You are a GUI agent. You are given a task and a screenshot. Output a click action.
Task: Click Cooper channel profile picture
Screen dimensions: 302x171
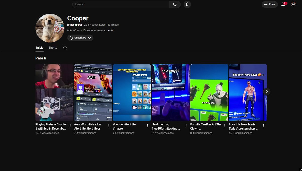click(x=50, y=28)
